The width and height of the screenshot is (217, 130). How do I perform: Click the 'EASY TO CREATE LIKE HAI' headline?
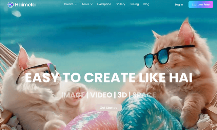pyautogui.click(x=108, y=78)
